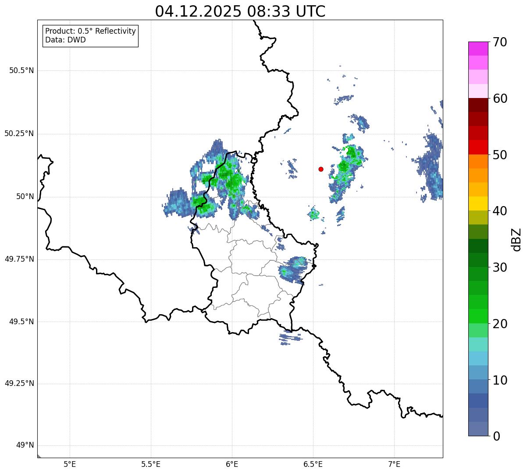Click the longitude label '7°E'
Screen dimensions: 527x473
[x=394, y=464]
